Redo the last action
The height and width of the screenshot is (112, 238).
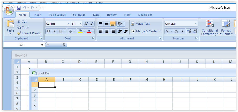point(33,8)
